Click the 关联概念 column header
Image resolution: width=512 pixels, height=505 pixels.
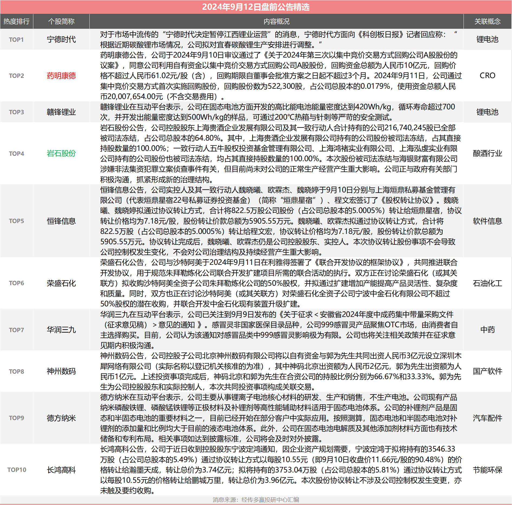tap(487, 21)
